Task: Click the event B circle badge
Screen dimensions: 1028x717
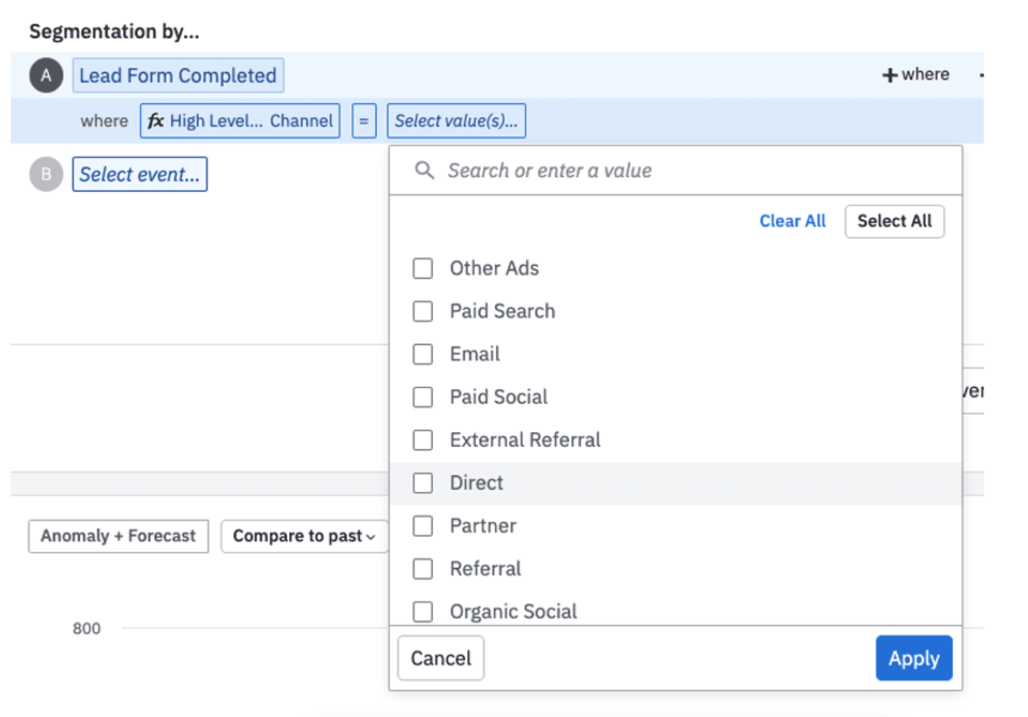Action: [46, 174]
